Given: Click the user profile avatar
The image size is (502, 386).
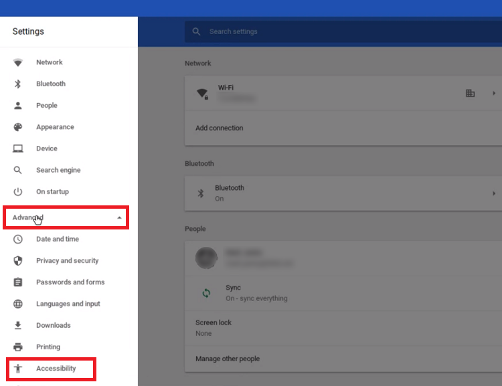Looking at the screenshot, I should point(207,258).
